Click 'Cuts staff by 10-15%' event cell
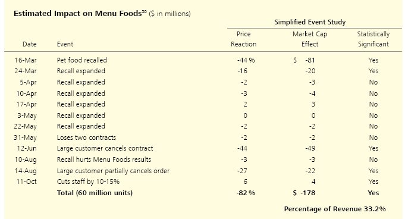The image size is (405, 219). (x=88, y=182)
